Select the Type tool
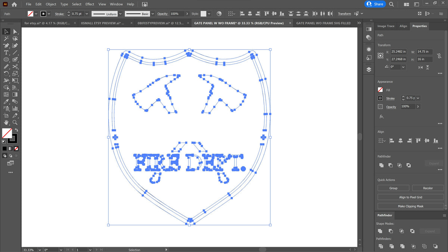The width and height of the screenshot is (448, 252). pyautogui.click(x=6, y=53)
